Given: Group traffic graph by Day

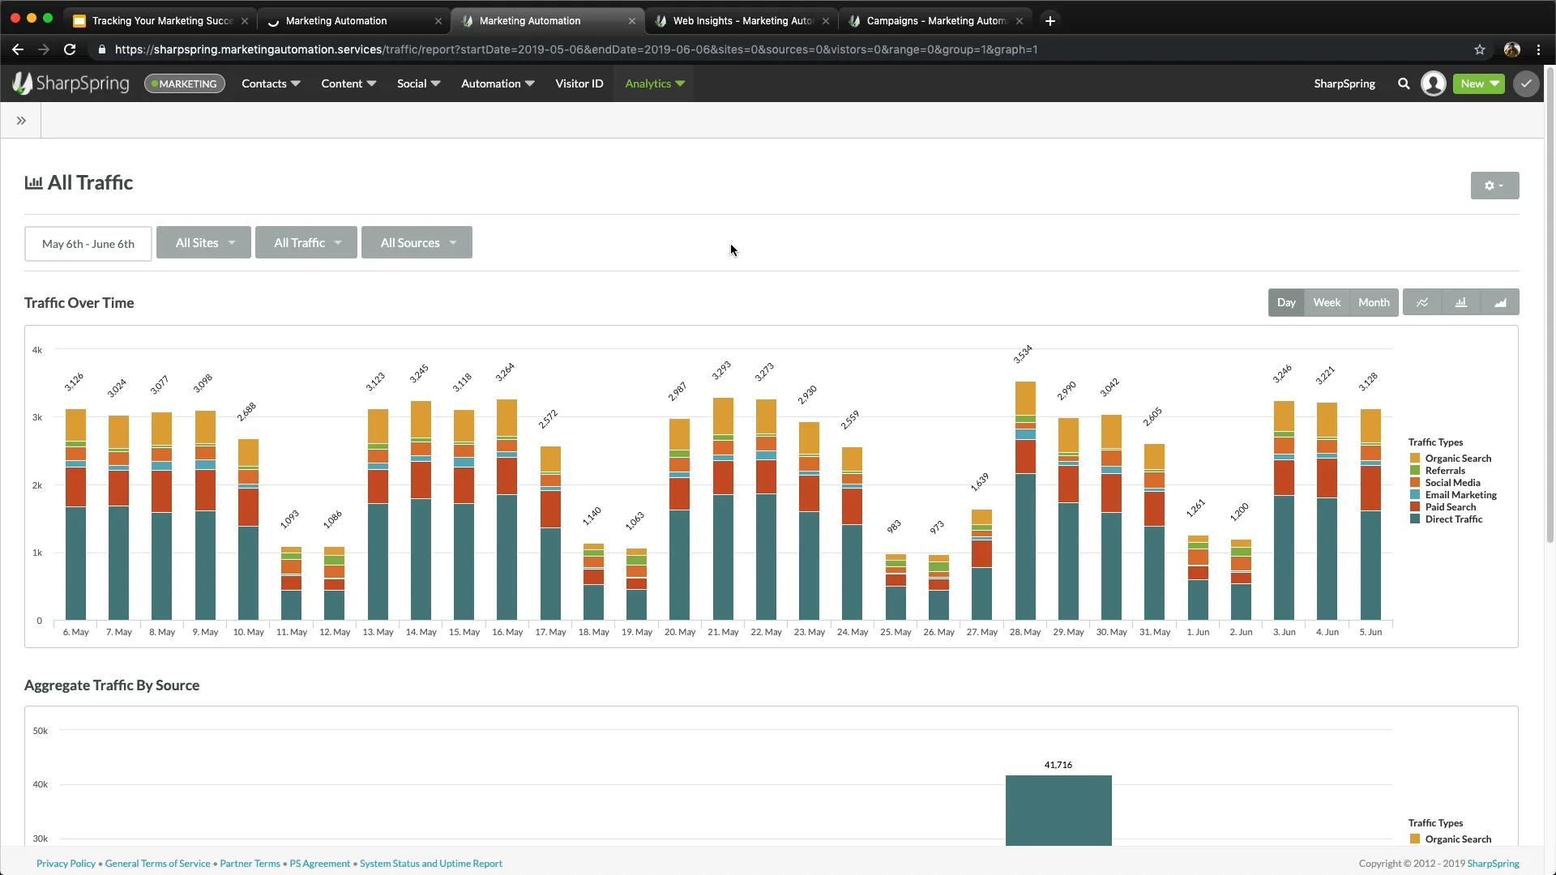Looking at the screenshot, I should [x=1286, y=302].
